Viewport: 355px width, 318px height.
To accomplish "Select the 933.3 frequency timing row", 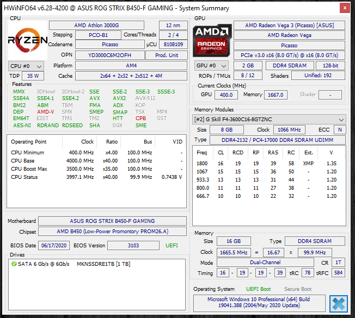I will pyautogui.click(x=269, y=180).
